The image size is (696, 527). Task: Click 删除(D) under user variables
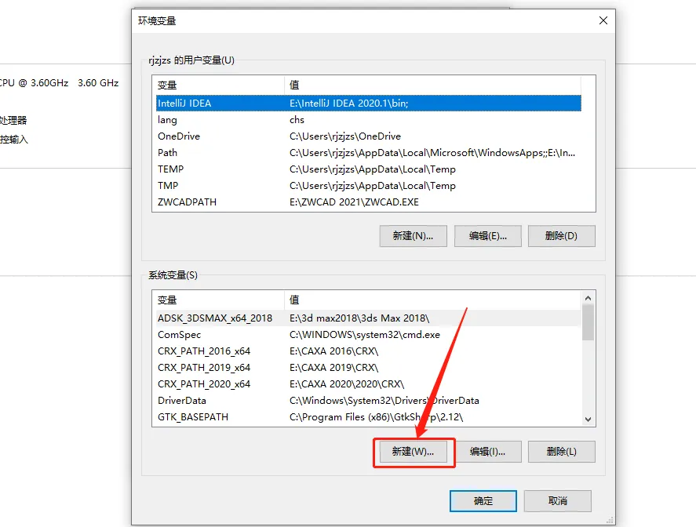[562, 236]
